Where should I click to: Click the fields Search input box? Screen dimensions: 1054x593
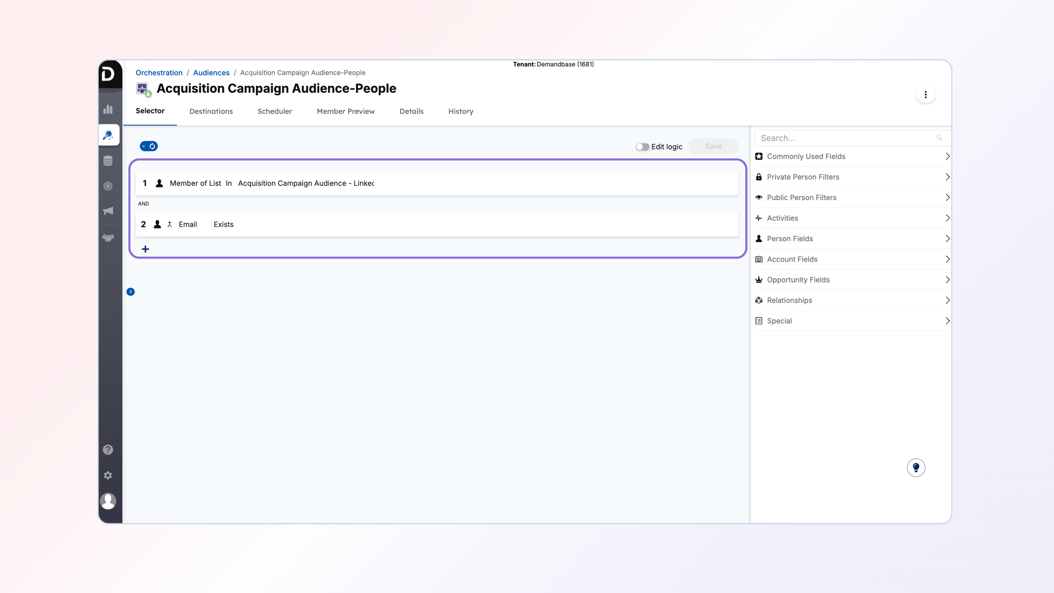847,138
